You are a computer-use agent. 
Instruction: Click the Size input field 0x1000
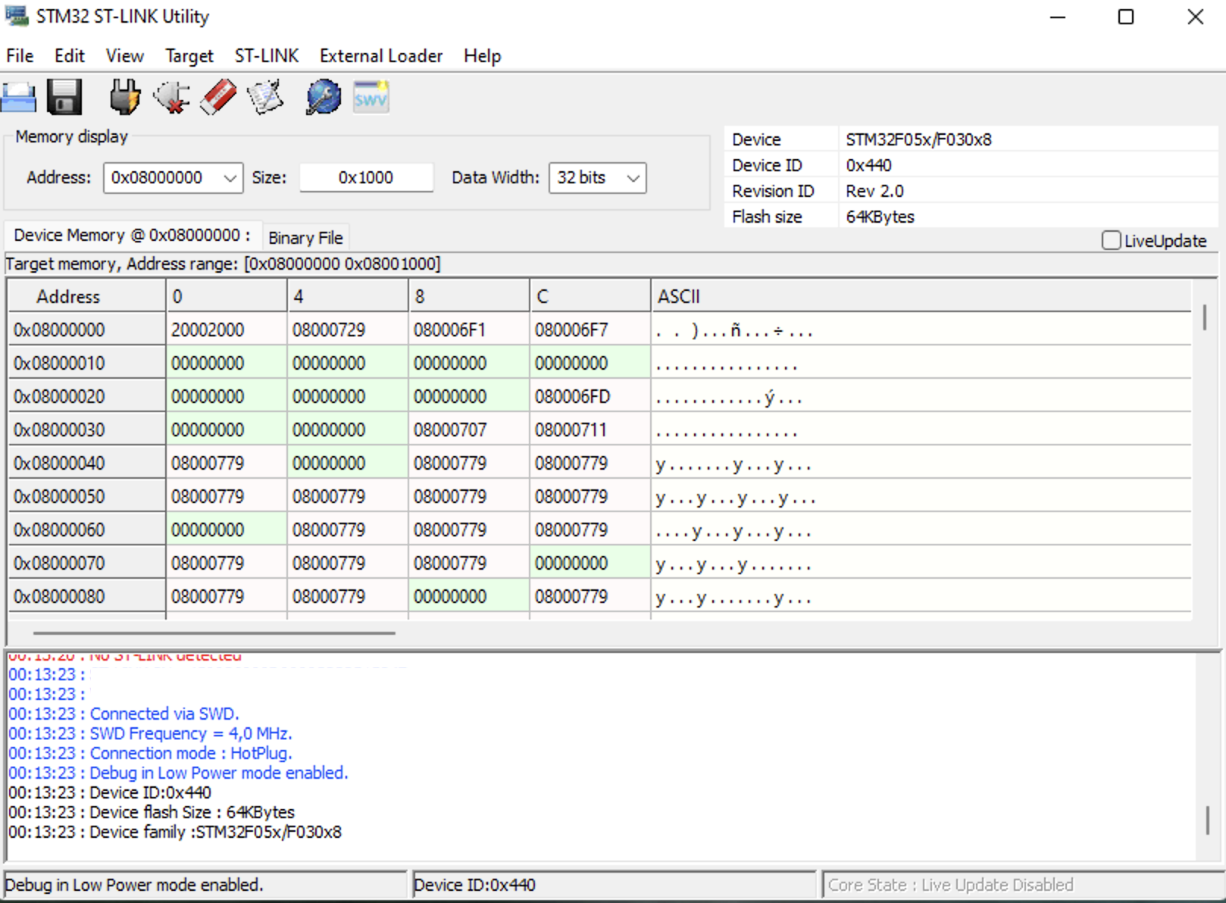[366, 178]
